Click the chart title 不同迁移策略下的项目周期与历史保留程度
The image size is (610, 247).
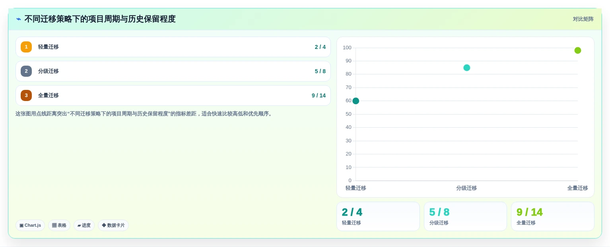pos(100,19)
